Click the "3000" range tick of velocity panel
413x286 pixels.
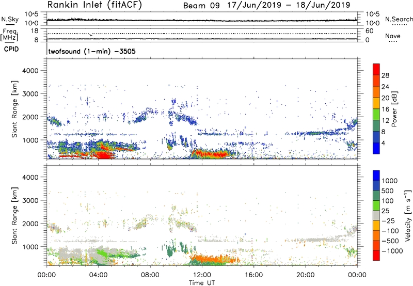[30, 200]
